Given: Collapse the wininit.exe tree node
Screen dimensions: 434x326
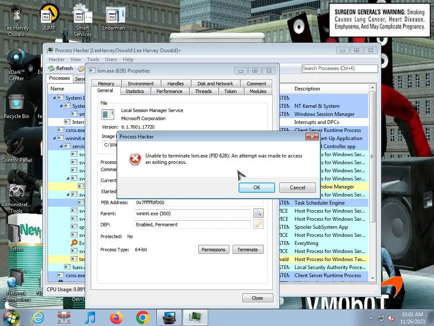Looking at the screenshot, I should point(54,138).
